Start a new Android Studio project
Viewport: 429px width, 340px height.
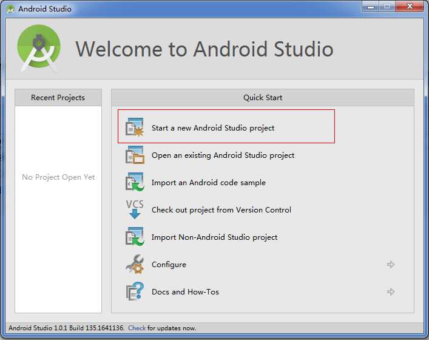213,128
